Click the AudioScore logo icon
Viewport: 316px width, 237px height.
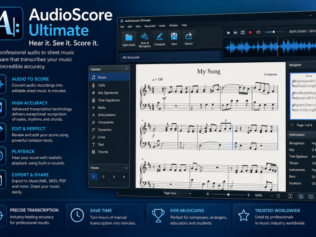click(x=10, y=23)
